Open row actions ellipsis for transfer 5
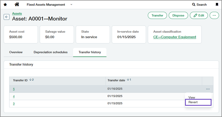 (208, 89)
